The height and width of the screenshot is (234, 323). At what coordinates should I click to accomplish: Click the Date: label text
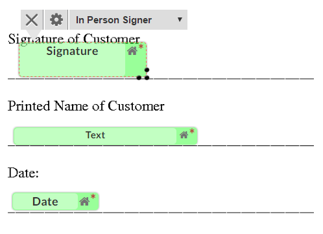(23, 173)
